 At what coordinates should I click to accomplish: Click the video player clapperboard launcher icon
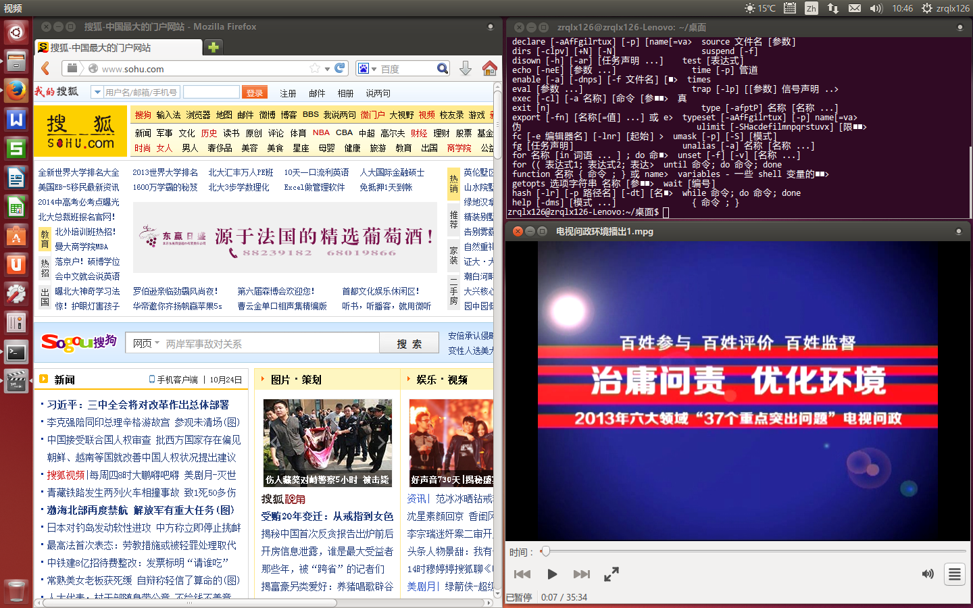[x=16, y=381]
